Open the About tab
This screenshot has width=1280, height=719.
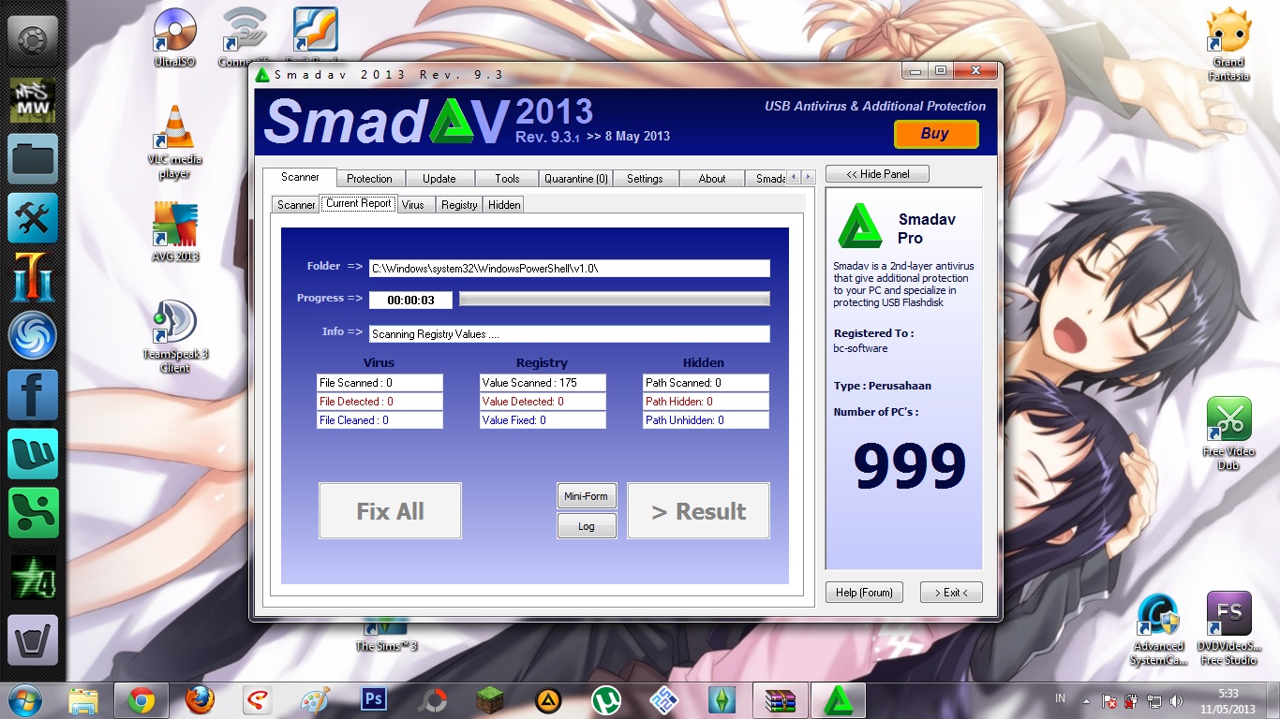click(712, 178)
